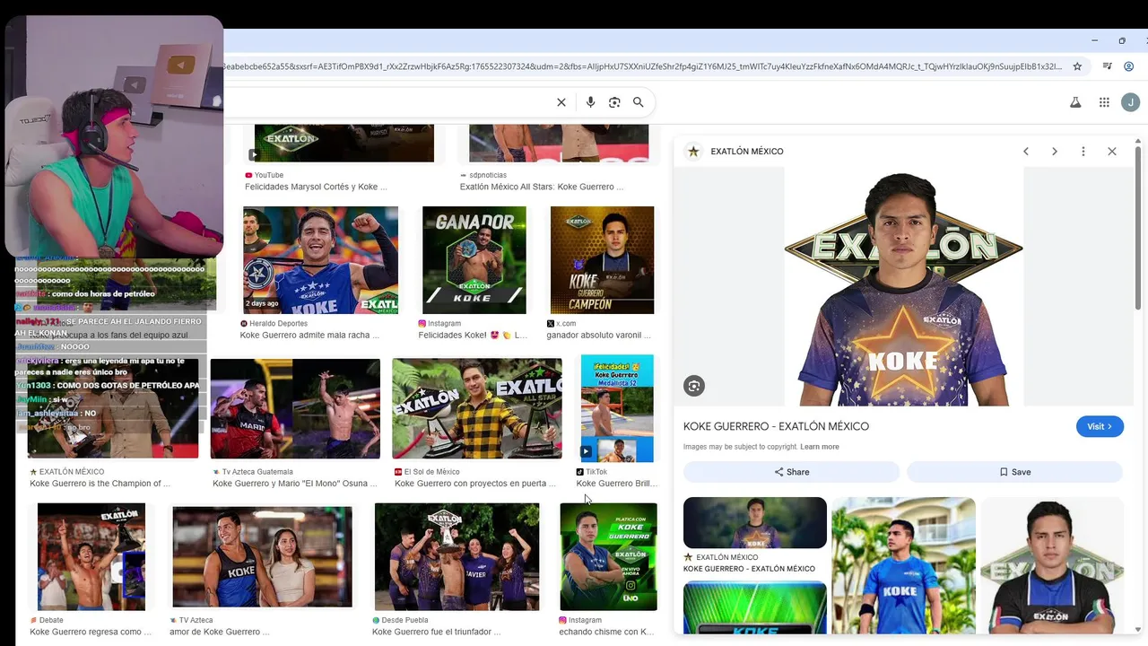Open the media control icon in Chrome toolbar
1148x646 pixels.
pyautogui.click(x=1108, y=66)
